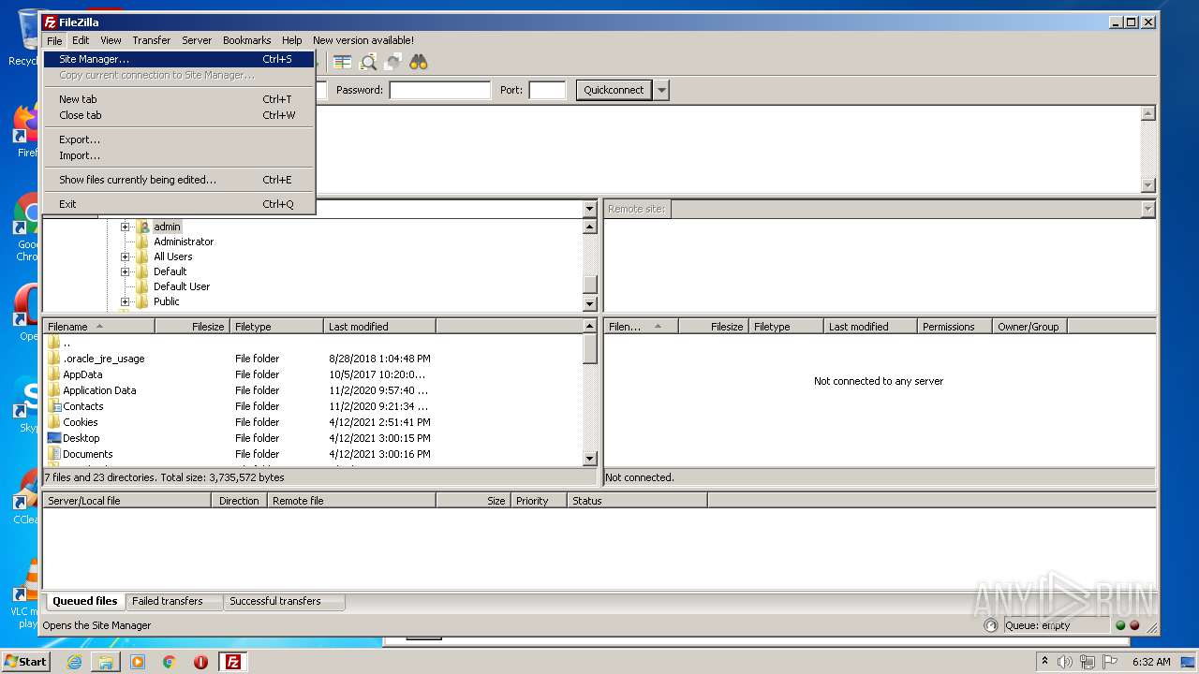Open the Remote site path dropdown

[x=1148, y=209]
